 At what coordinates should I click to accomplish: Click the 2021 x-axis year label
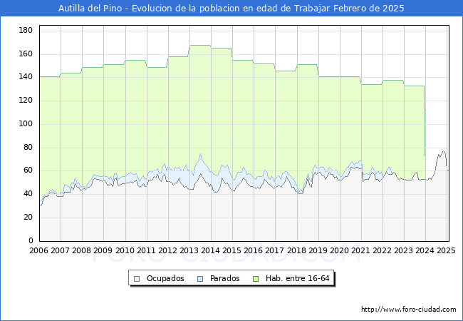tap(360, 250)
